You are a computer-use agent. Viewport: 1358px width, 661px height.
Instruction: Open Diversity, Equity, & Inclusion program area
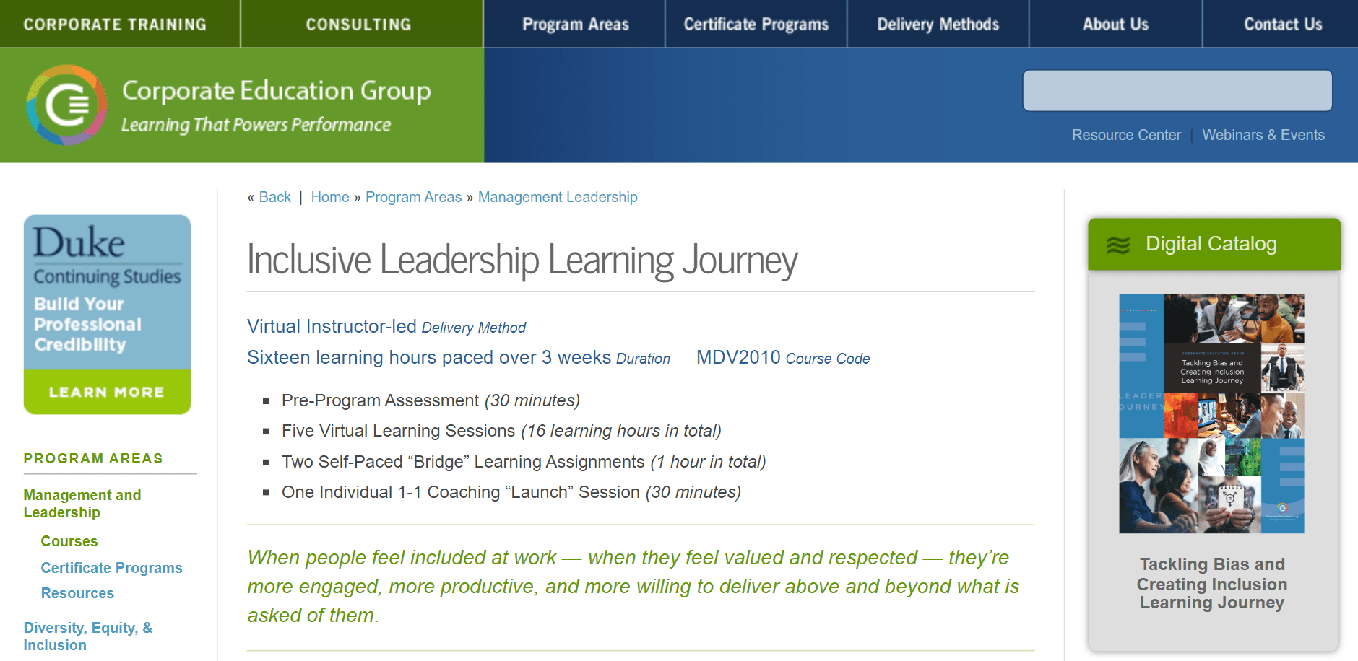click(87, 636)
